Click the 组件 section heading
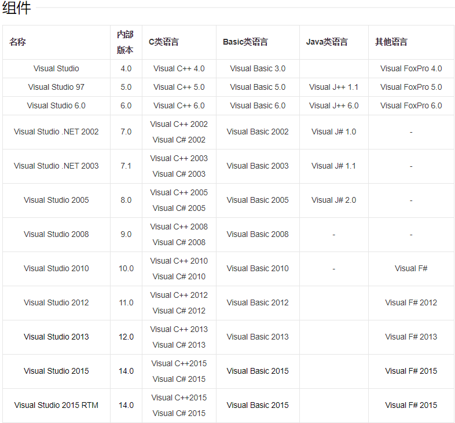Screen dimensions: 455x423 (x=16, y=9)
